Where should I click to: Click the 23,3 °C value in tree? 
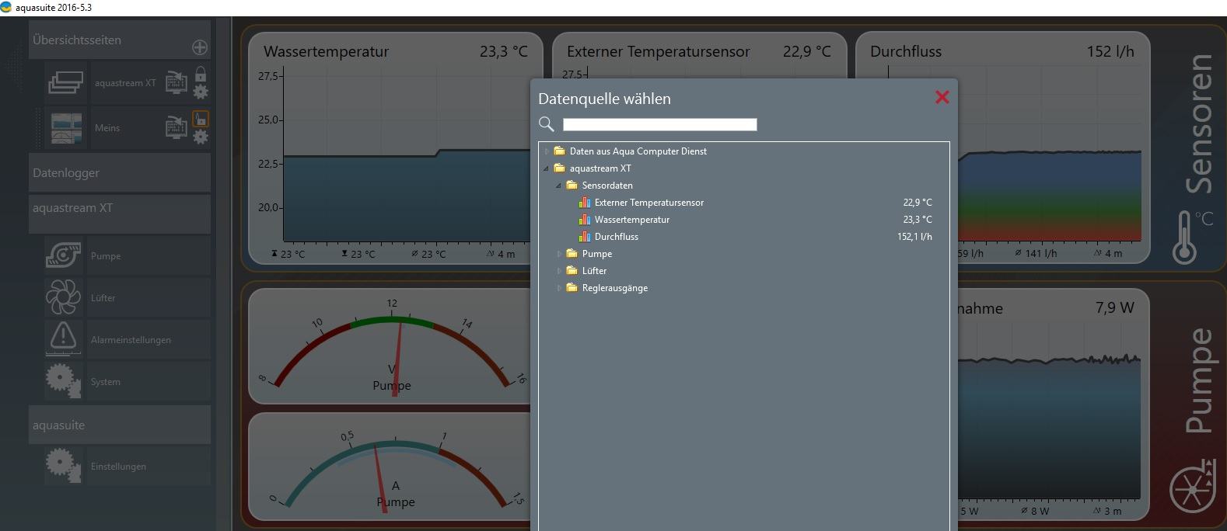[918, 220]
